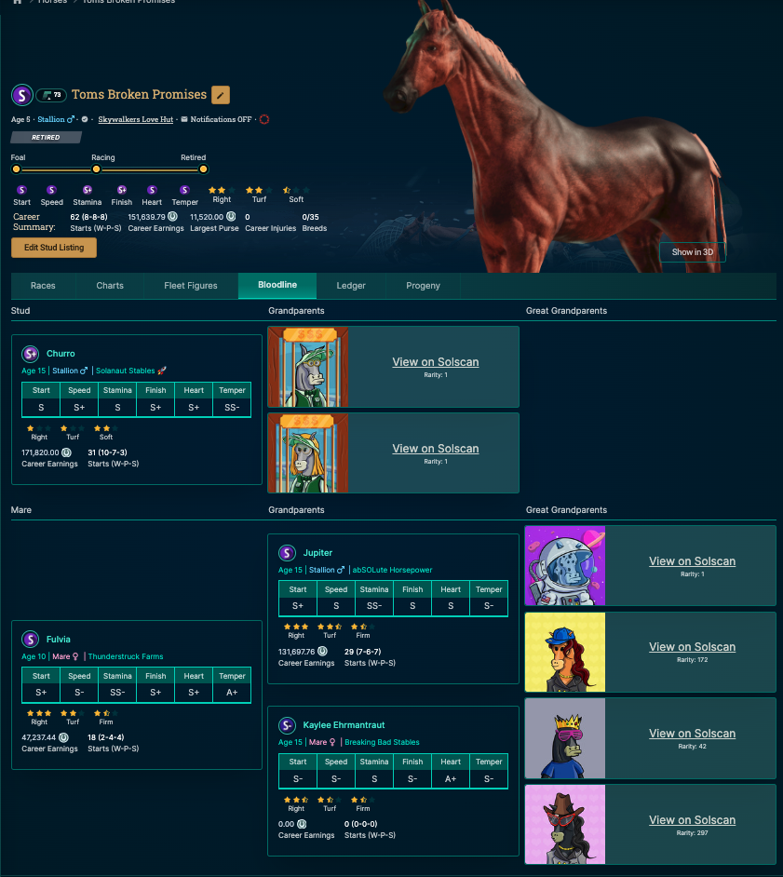Click the coin icon beside Jupiter's 131,697.76
The width and height of the screenshot is (783, 877).
click(x=323, y=652)
